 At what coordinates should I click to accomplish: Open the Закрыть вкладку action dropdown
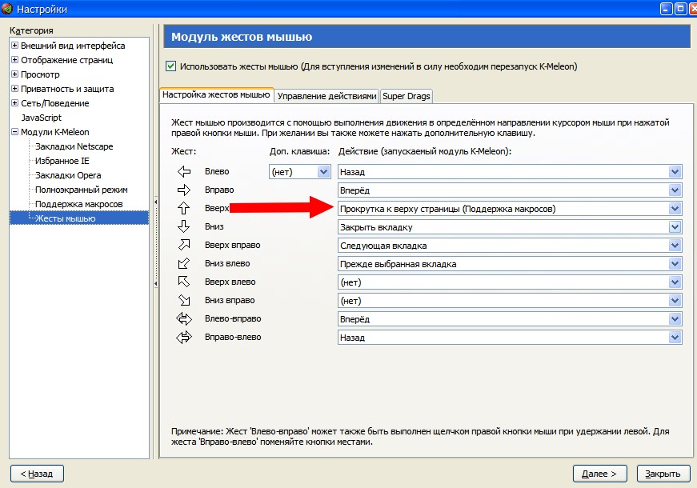pos(675,226)
